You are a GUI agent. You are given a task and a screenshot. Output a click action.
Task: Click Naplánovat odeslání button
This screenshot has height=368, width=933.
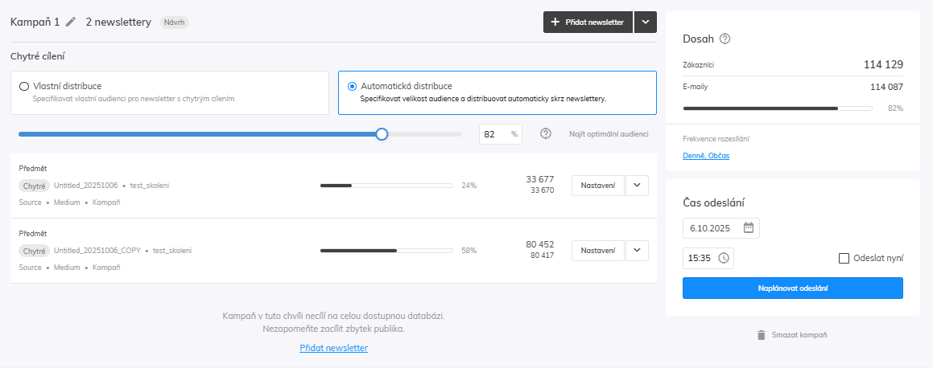(x=792, y=288)
